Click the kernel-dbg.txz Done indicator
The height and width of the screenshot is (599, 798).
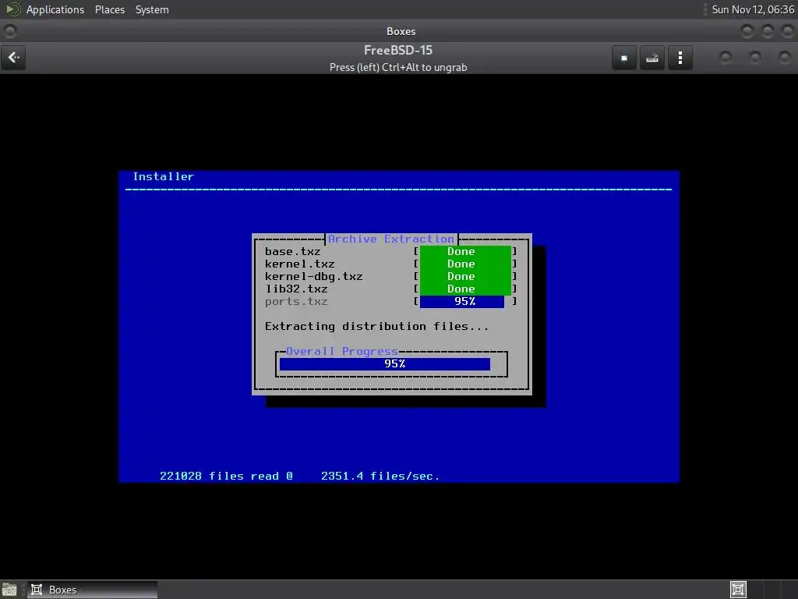click(465, 277)
